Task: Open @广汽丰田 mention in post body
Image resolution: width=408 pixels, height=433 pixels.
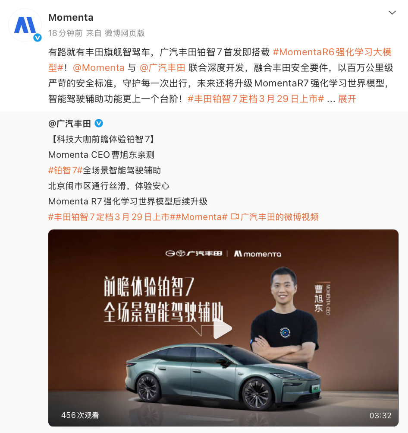Action: 162,68
